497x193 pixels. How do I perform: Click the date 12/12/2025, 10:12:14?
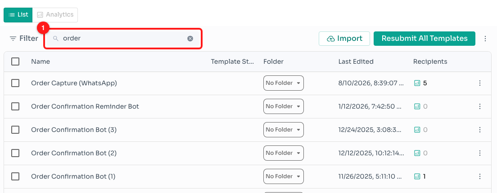(371, 153)
